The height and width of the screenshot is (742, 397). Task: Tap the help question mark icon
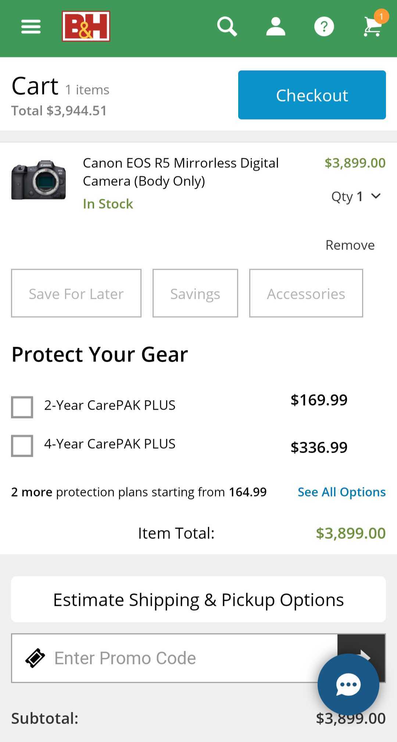(324, 26)
